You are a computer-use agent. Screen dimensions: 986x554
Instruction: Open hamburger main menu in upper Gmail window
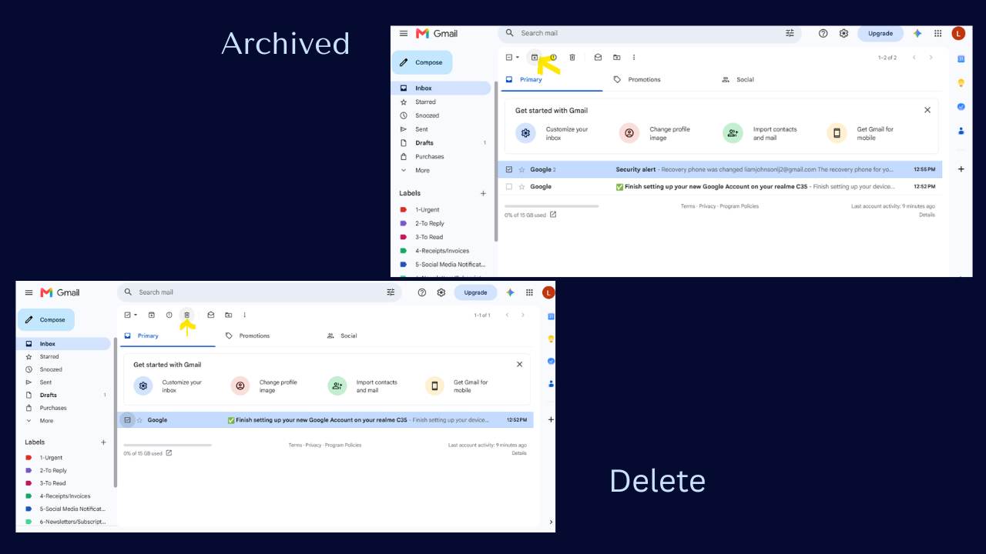pos(404,33)
